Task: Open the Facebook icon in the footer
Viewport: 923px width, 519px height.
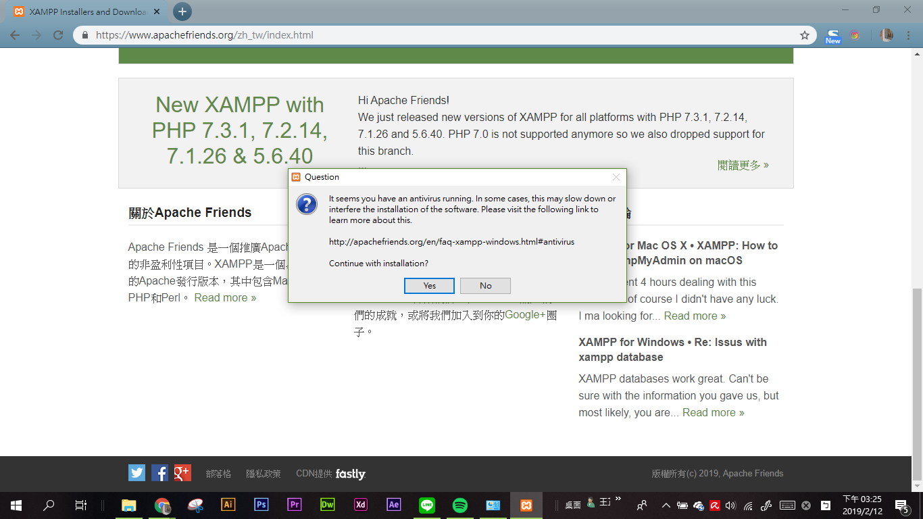Action: [159, 472]
